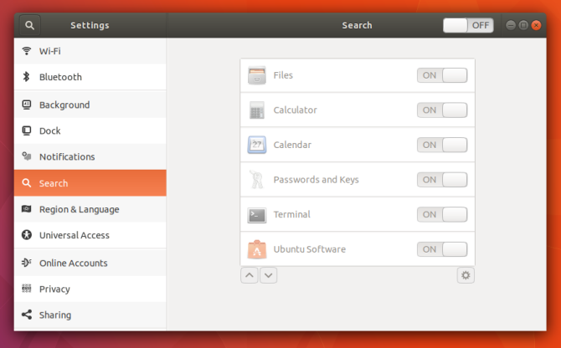Move selected item down with arrow
The height and width of the screenshot is (348, 561).
[x=268, y=275]
